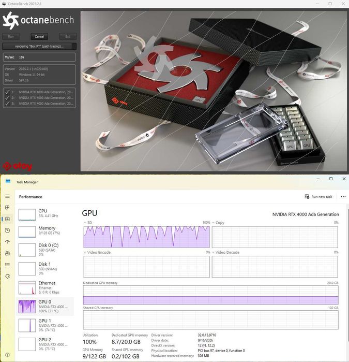Click the 0.2/102 GB shared memory value
Viewport: 349px width, 362px height.
tap(126, 356)
